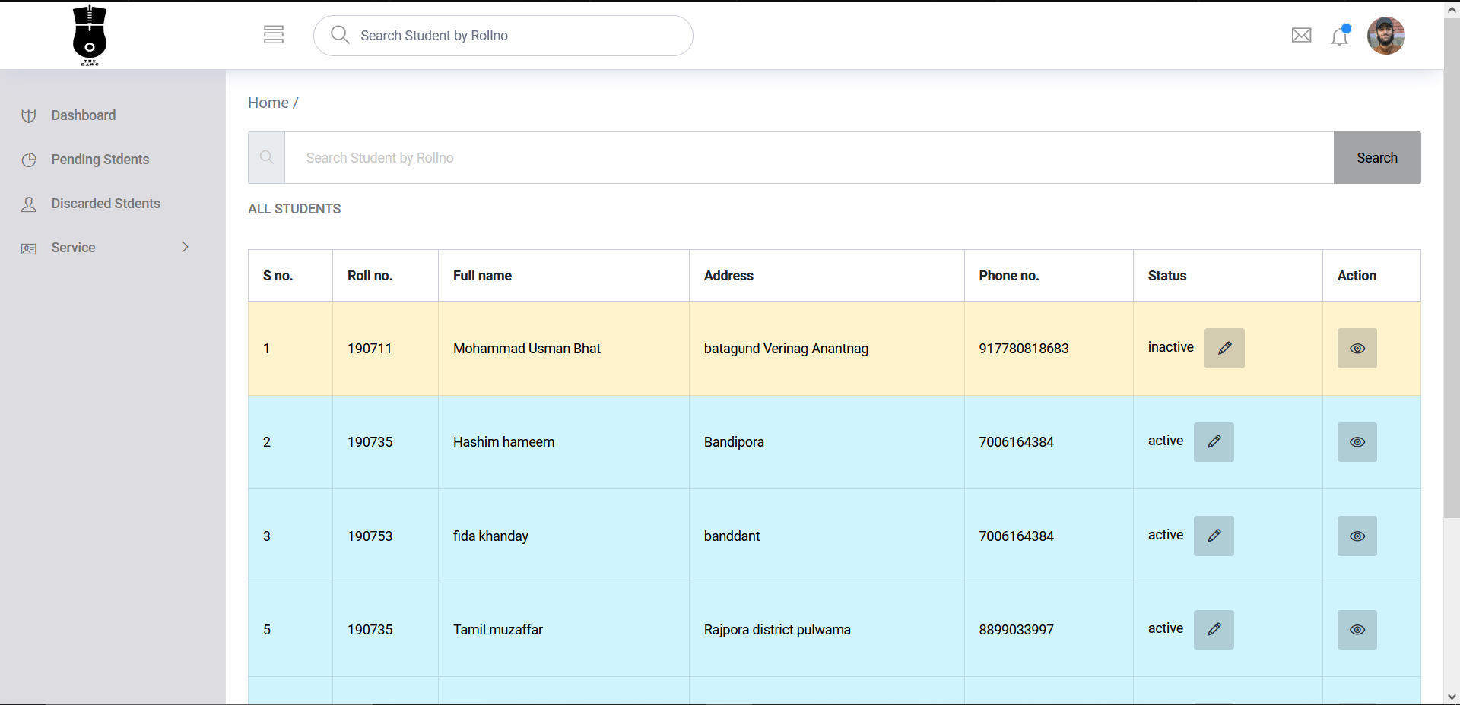Viewport: 1460px width, 705px height.
Task: Click the inactive status text
Action: click(x=1171, y=347)
